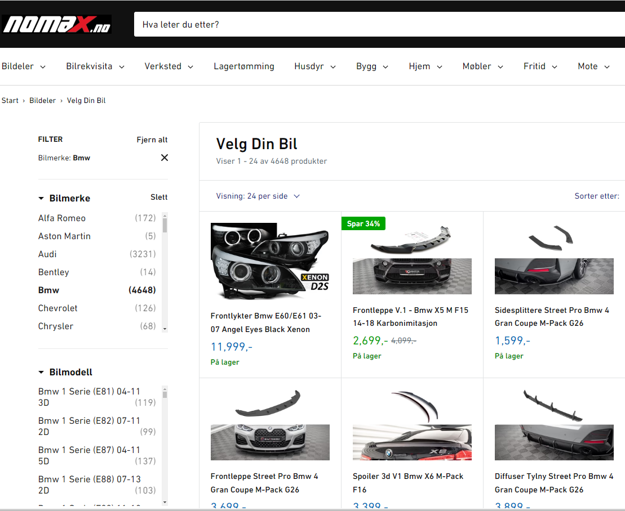Open the Mote dropdown menu
This screenshot has height=511, width=625.
(x=594, y=66)
